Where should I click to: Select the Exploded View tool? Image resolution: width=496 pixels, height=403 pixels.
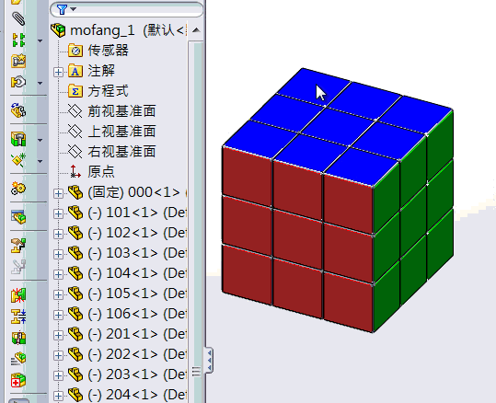point(18,246)
